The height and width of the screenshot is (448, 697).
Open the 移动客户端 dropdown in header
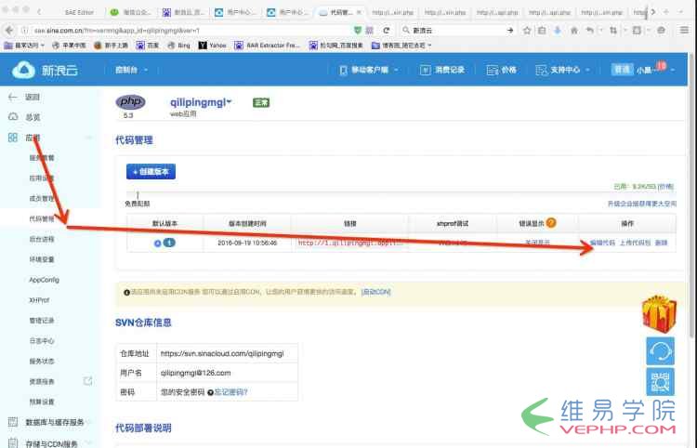pos(369,70)
